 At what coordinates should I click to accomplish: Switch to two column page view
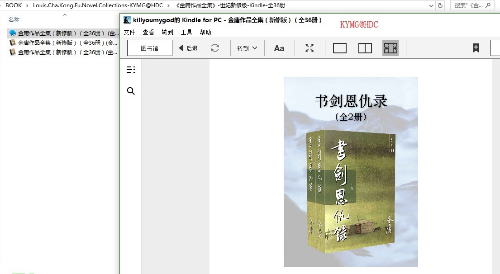pyautogui.click(x=365, y=48)
